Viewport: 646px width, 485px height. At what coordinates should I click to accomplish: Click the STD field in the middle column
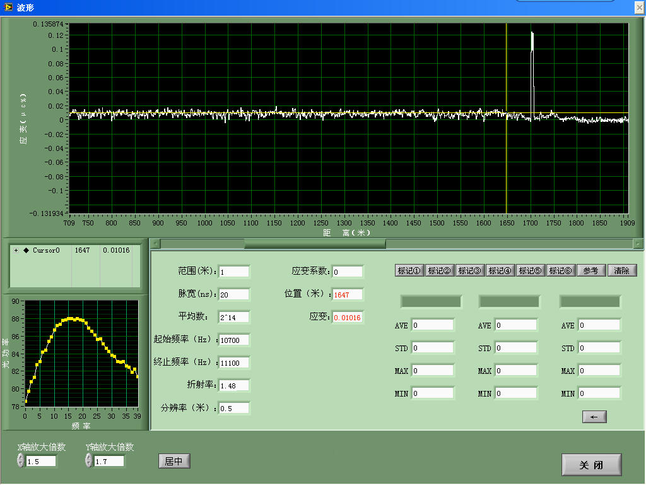516,348
